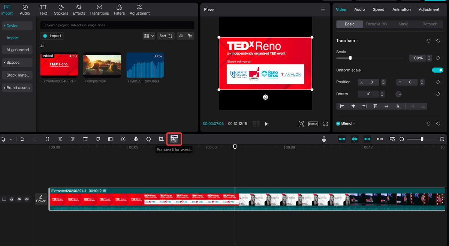Switch to the Animation tab

coord(401,9)
